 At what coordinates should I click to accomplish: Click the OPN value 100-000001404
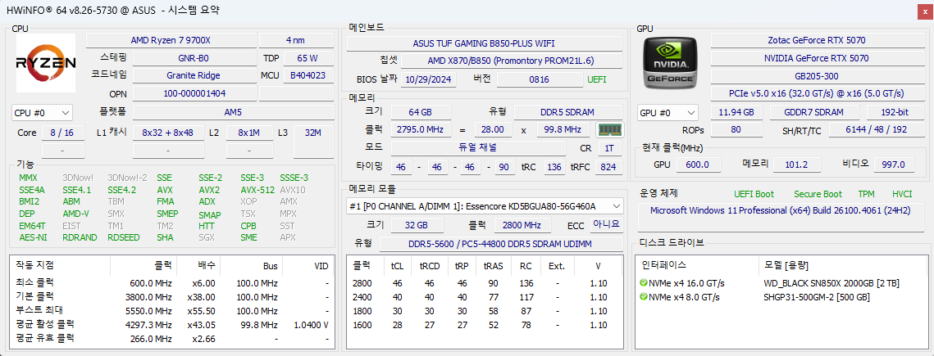click(194, 93)
